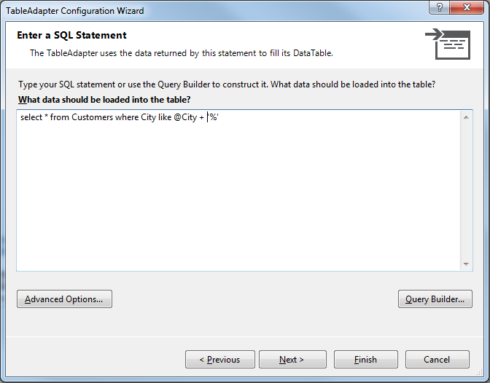Close the TableAdapter Configuration Wizard window
The image size is (490, 383).
(467, 7)
